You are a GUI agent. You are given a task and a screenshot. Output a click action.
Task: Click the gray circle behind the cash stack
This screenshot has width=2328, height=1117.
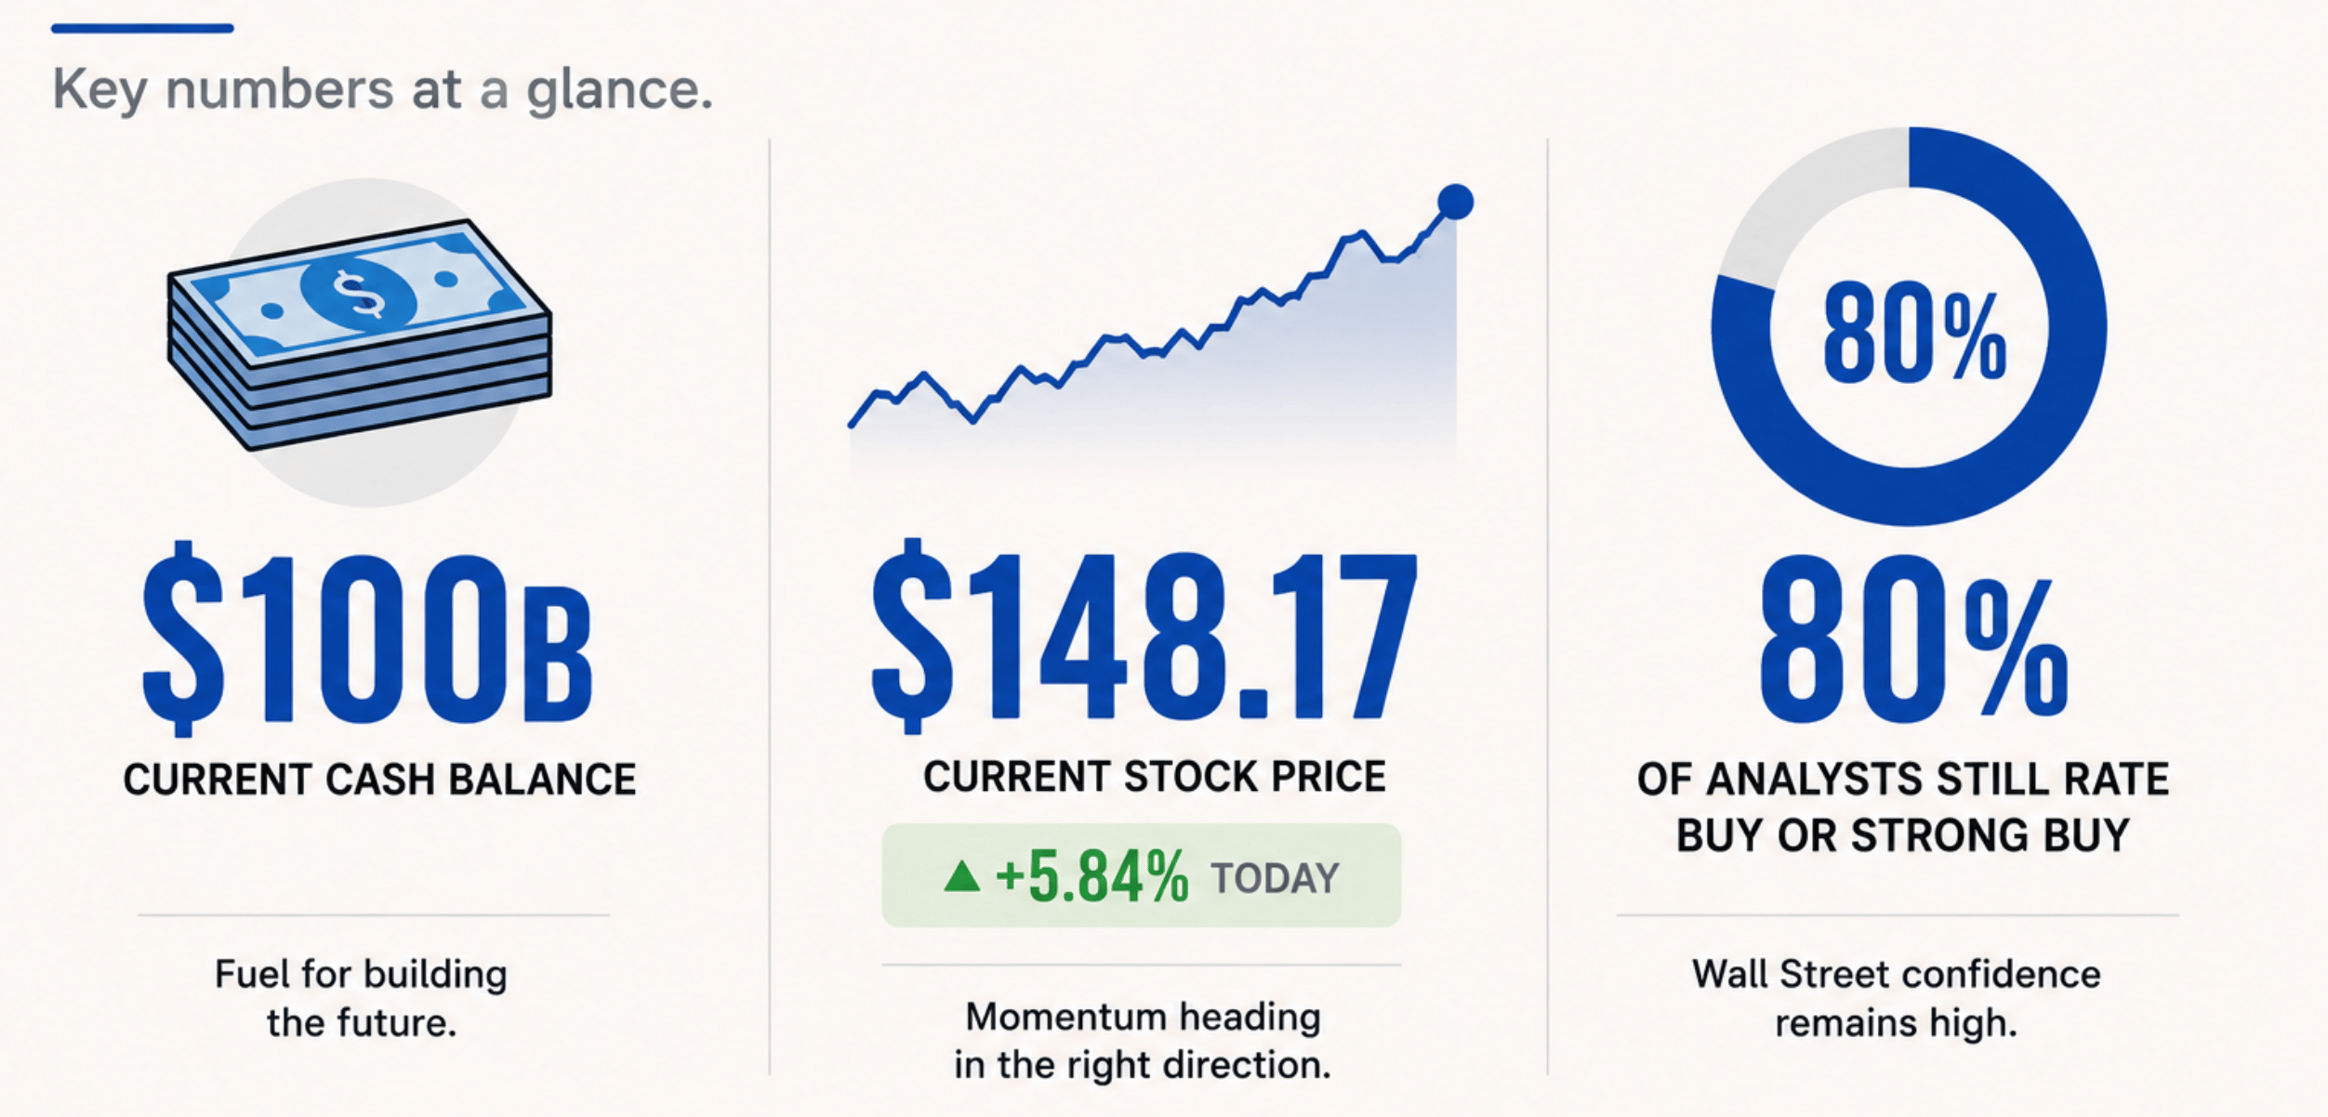point(370,342)
